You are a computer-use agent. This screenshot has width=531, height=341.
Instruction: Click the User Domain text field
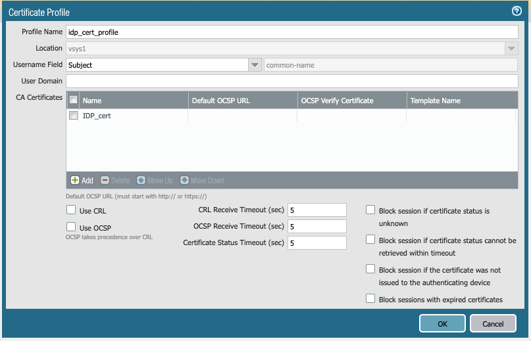(x=292, y=81)
